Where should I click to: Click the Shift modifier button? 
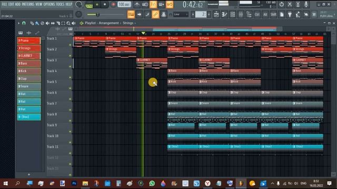273,14
